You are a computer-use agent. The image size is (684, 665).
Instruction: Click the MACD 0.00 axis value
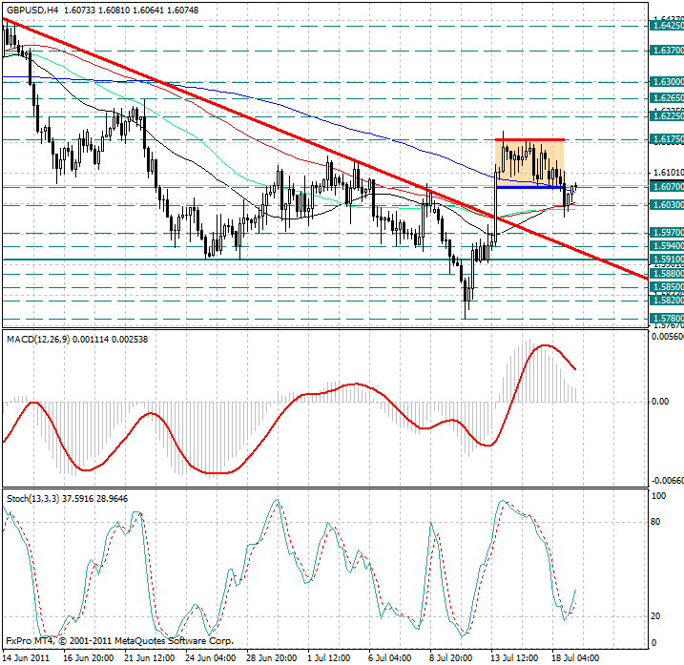tap(660, 402)
